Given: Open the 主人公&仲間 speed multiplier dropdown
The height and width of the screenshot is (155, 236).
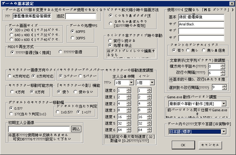Looking at the screenshot, I should (131, 82).
